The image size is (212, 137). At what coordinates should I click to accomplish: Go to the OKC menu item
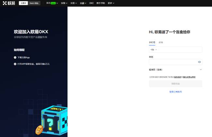click(x=92, y=3)
